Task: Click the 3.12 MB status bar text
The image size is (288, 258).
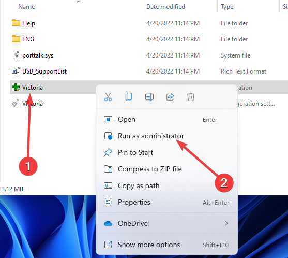Action: pos(12,189)
